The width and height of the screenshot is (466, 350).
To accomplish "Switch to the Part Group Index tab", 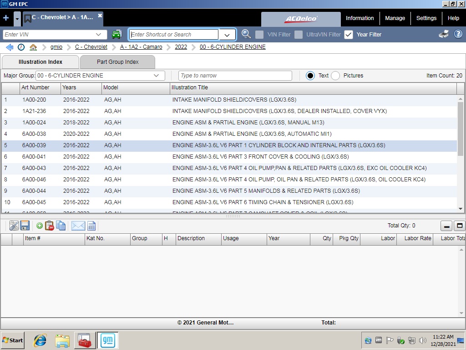I will point(117,62).
